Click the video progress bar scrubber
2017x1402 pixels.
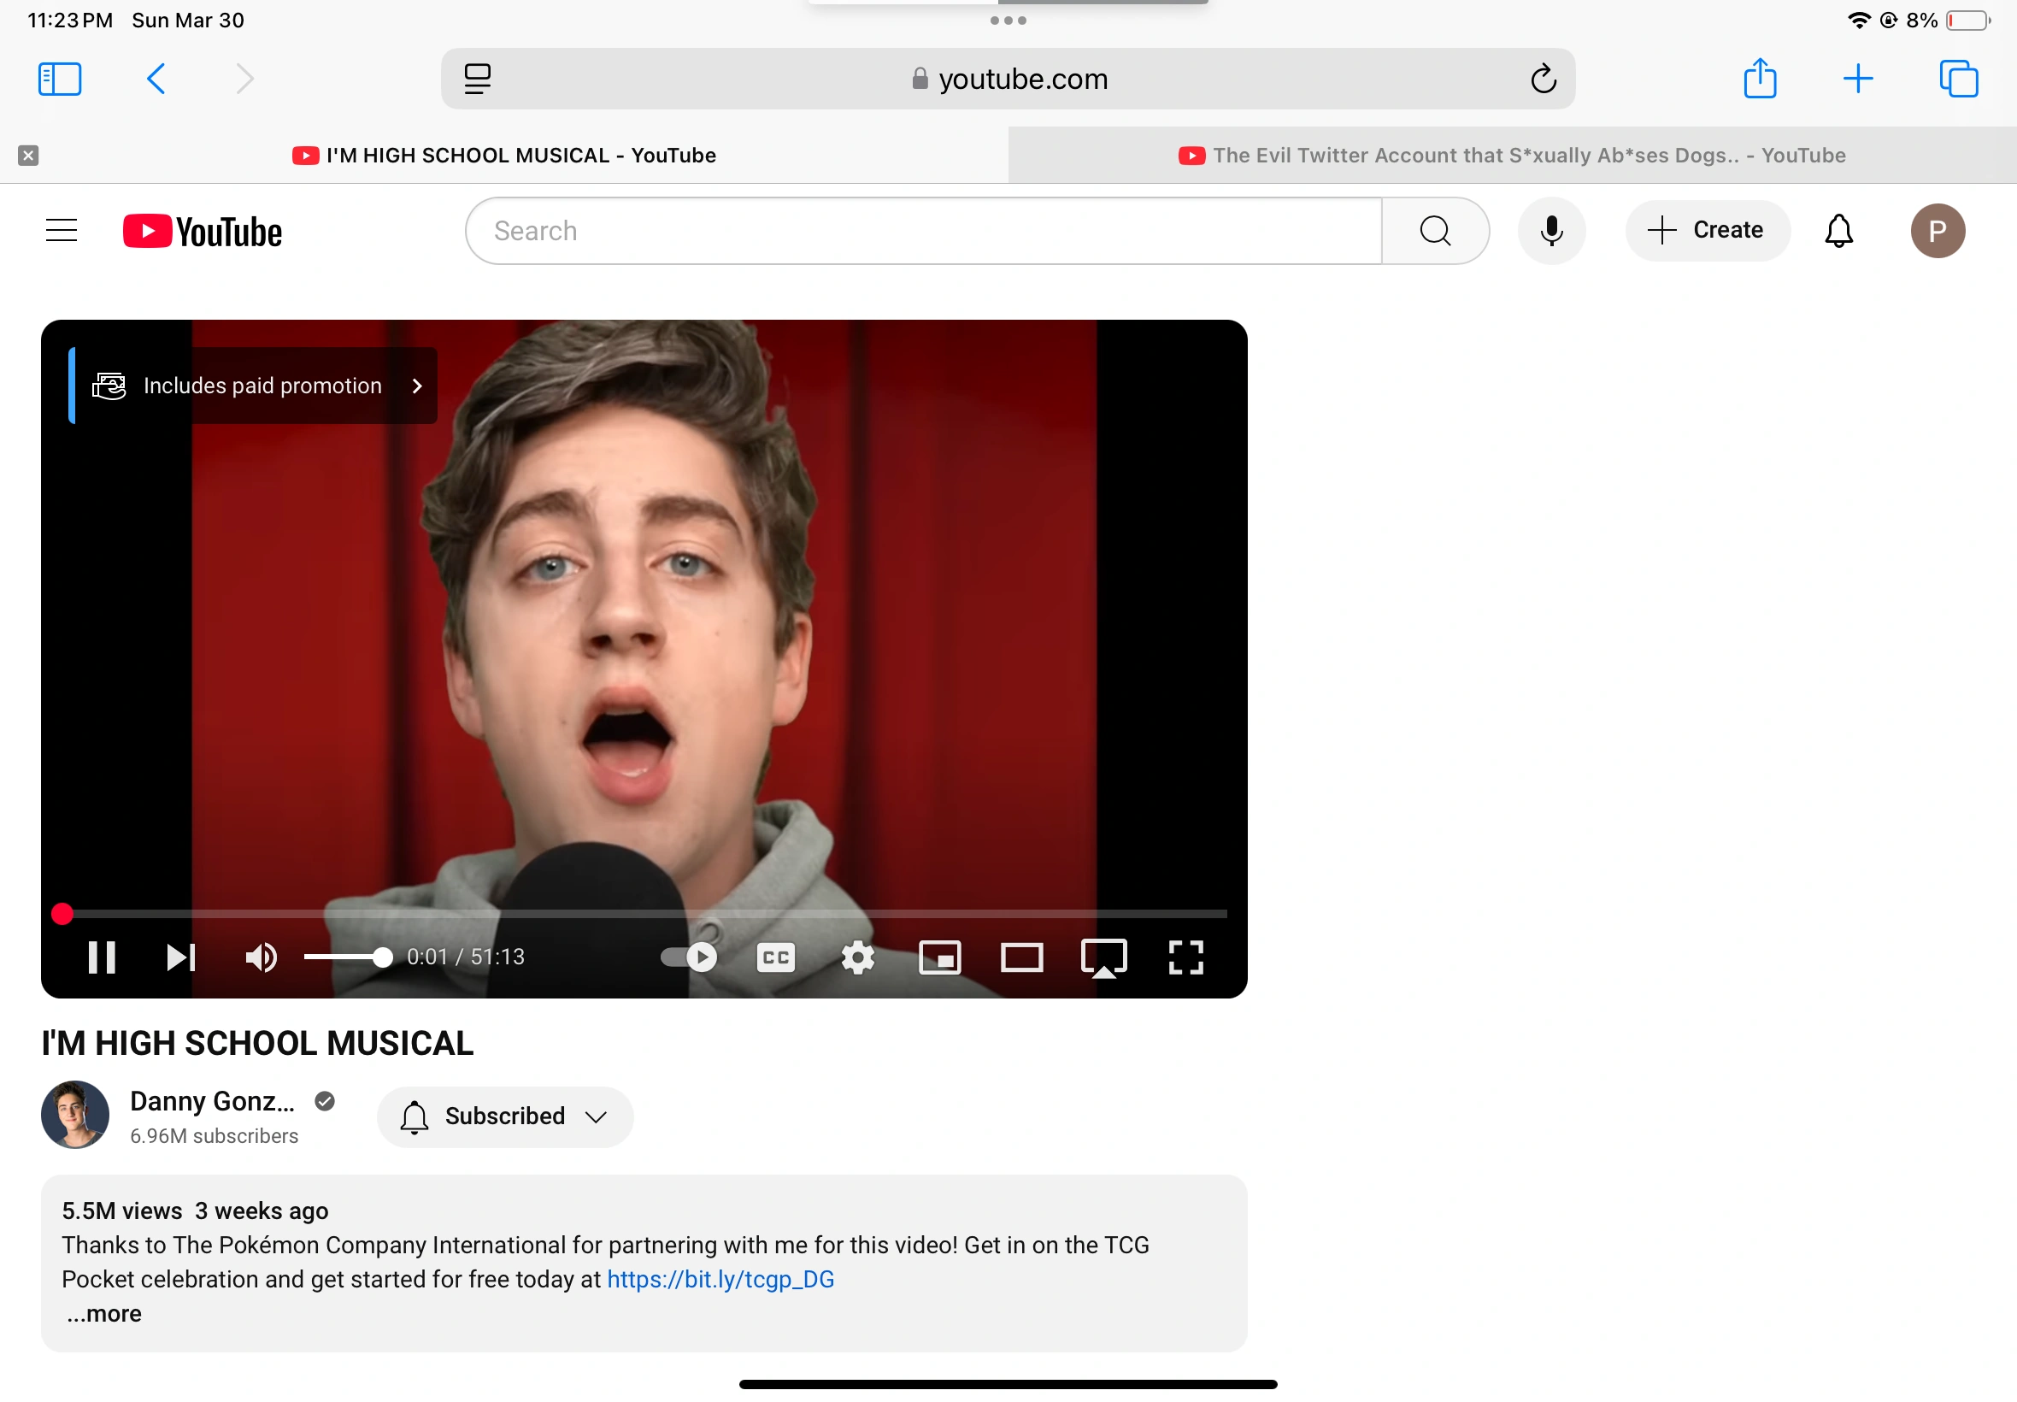62,914
